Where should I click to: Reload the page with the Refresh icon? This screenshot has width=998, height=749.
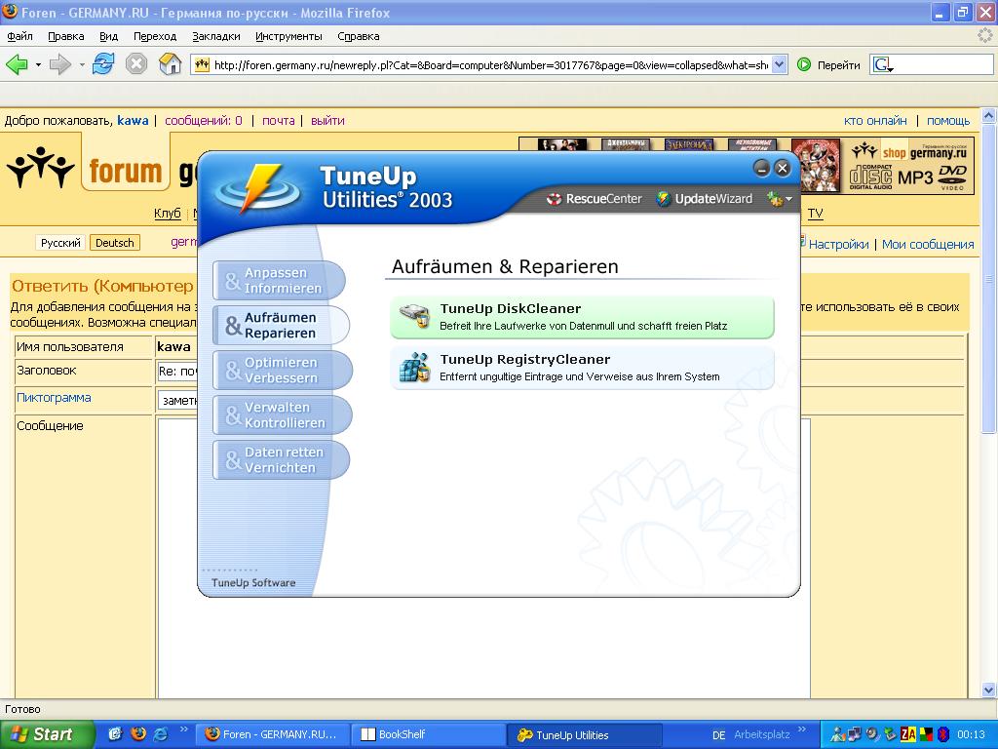point(103,64)
